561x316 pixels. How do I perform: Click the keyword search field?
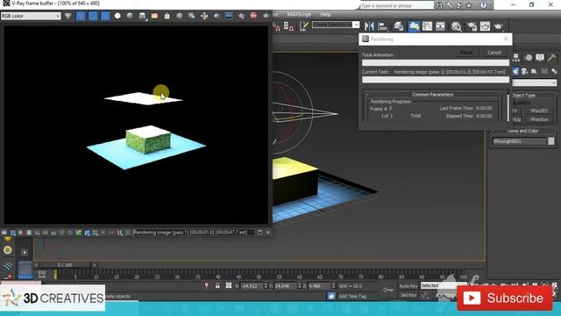396,6
